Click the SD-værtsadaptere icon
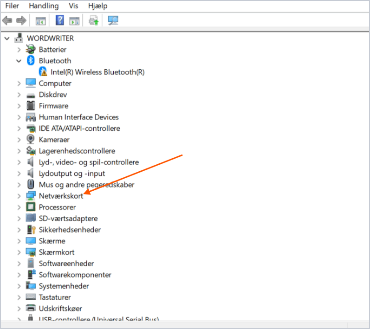 [31, 218]
